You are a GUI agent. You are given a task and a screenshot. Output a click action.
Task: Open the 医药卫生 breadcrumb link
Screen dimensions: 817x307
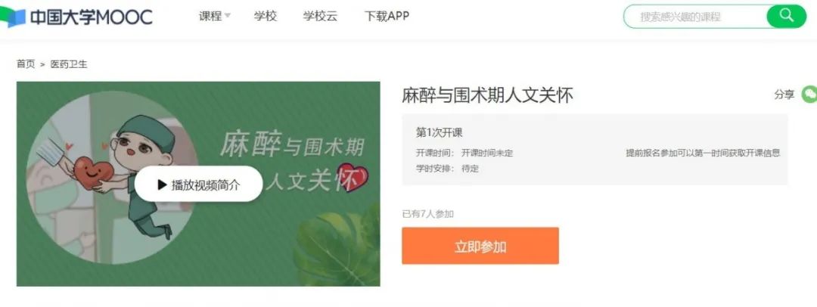[69, 64]
